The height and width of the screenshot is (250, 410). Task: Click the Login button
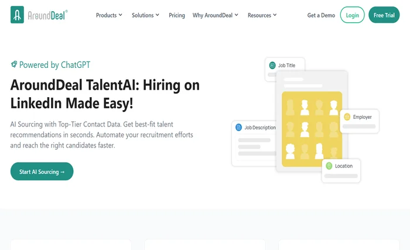(x=352, y=15)
